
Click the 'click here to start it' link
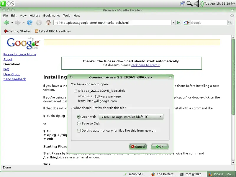click(x=145, y=65)
